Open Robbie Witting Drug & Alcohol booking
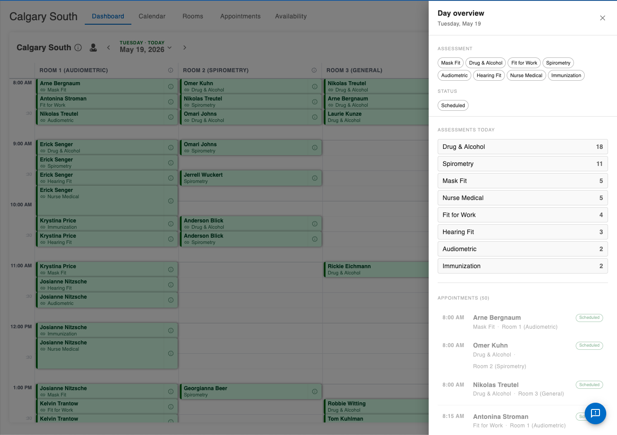Viewport: 617px width, 435px height. click(x=376, y=407)
